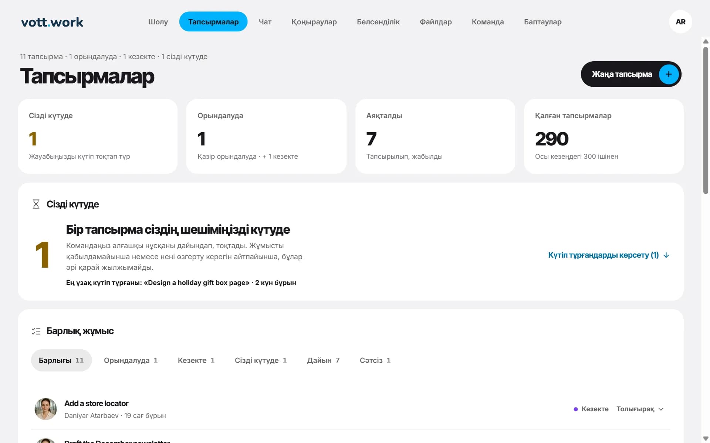Open the Белсенділік page
The width and height of the screenshot is (710, 443).
pos(378,22)
